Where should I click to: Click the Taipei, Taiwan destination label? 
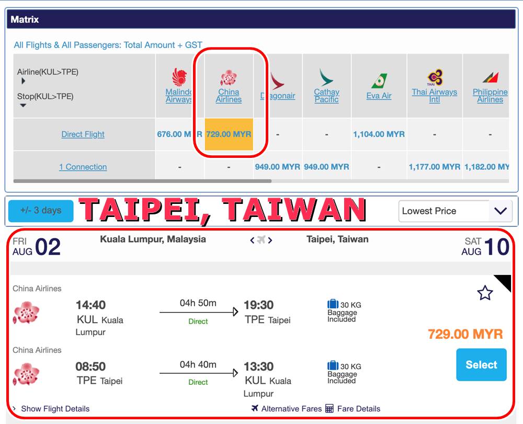click(x=337, y=239)
